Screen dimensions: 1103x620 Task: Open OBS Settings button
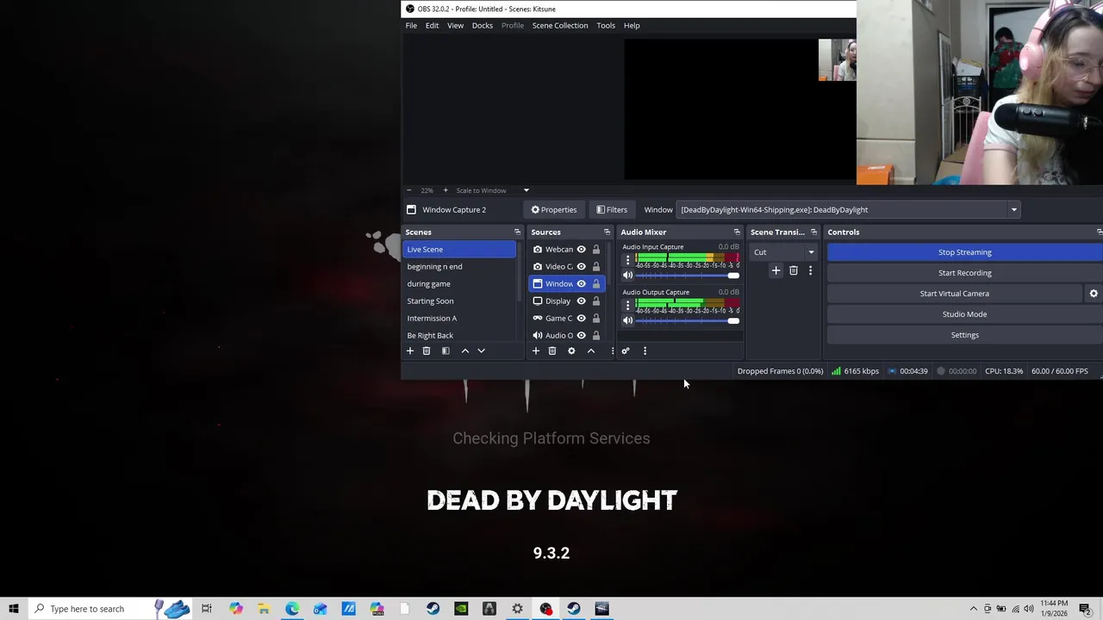click(x=965, y=335)
